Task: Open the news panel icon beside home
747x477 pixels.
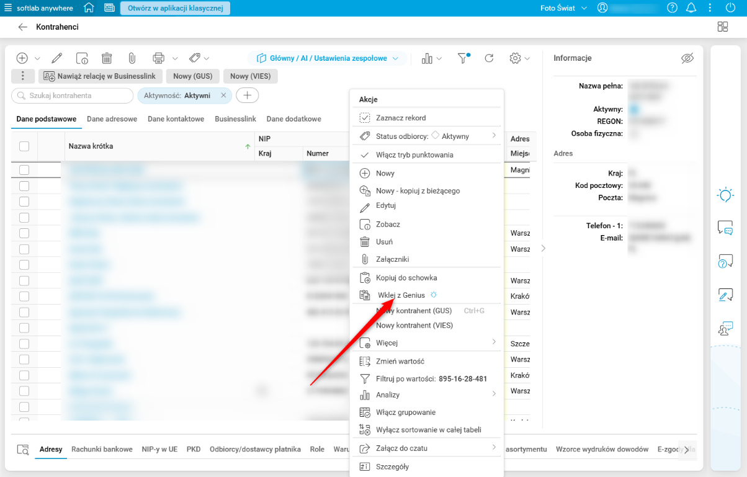Action: [x=109, y=8]
